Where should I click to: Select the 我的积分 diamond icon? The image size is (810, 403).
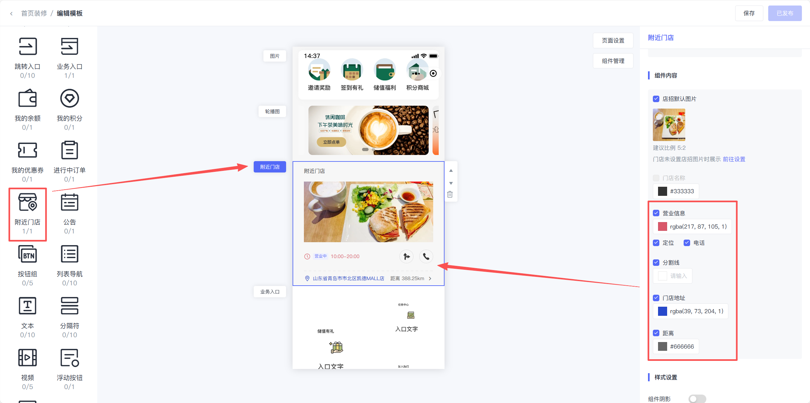(70, 98)
